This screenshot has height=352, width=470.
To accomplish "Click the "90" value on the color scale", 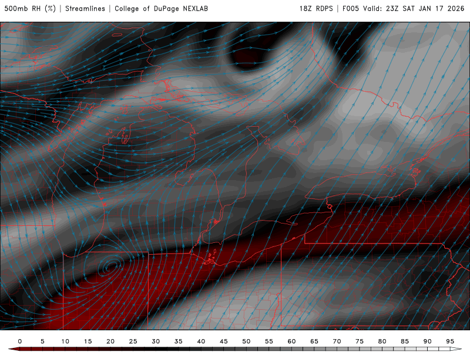I will (x=428, y=341).
